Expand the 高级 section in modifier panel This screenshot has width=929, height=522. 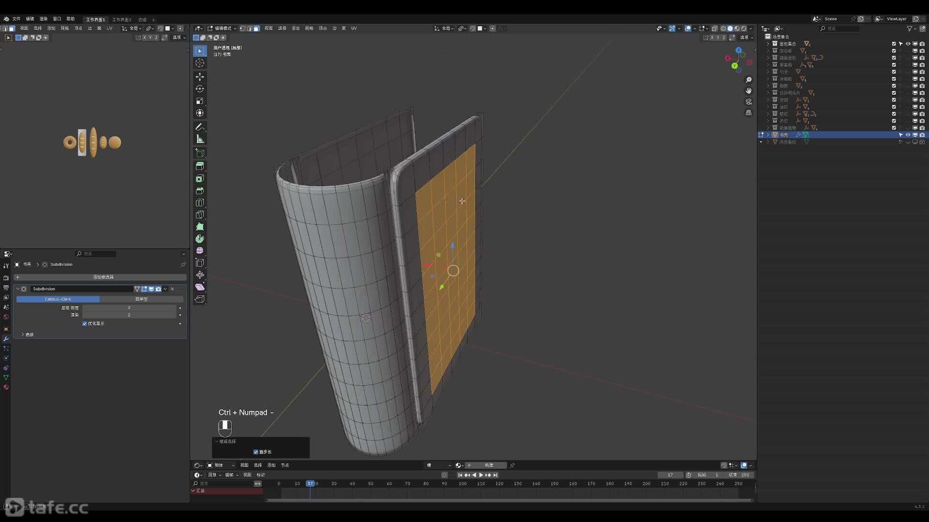point(23,334)
